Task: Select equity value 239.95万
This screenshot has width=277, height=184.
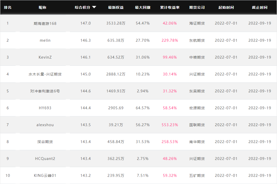Action: pyautogui.click(x=116, y=176)
